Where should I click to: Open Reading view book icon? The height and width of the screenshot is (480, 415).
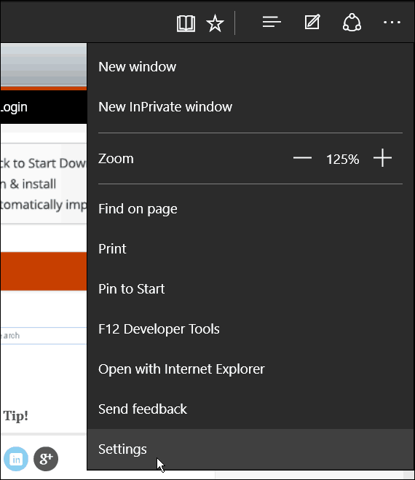click(186, 23)
